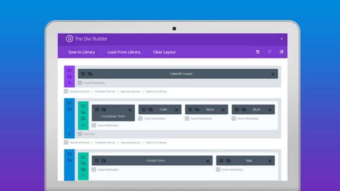
Task: Click Add From Library below first section
Action: (157, 91)
